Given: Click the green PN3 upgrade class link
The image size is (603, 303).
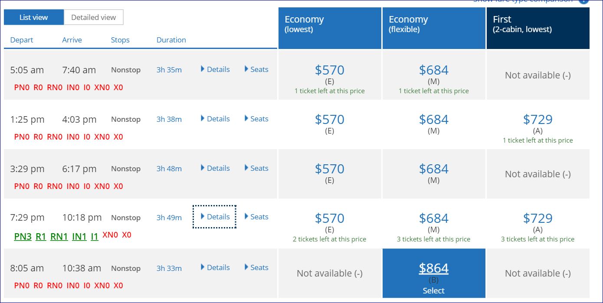Looking at the screenshot, I should click(x=23, y=237).
